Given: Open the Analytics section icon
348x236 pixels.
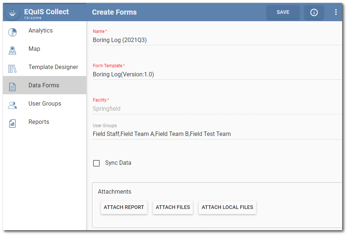Looking at the screenshot, I should coord(12,31).
